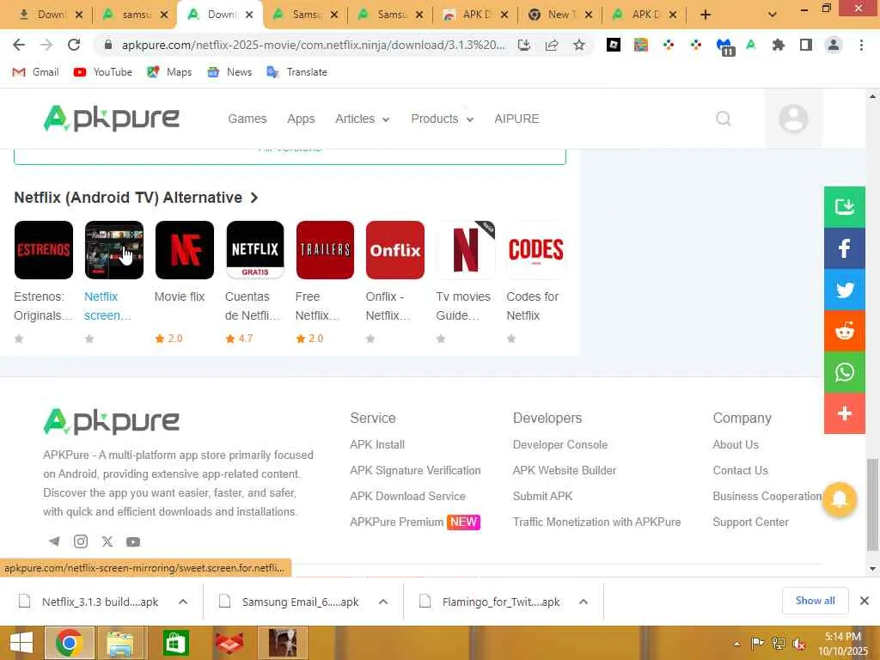880x660 pixels.
Task: Open Windows Start button
Action: coord(21,643)
